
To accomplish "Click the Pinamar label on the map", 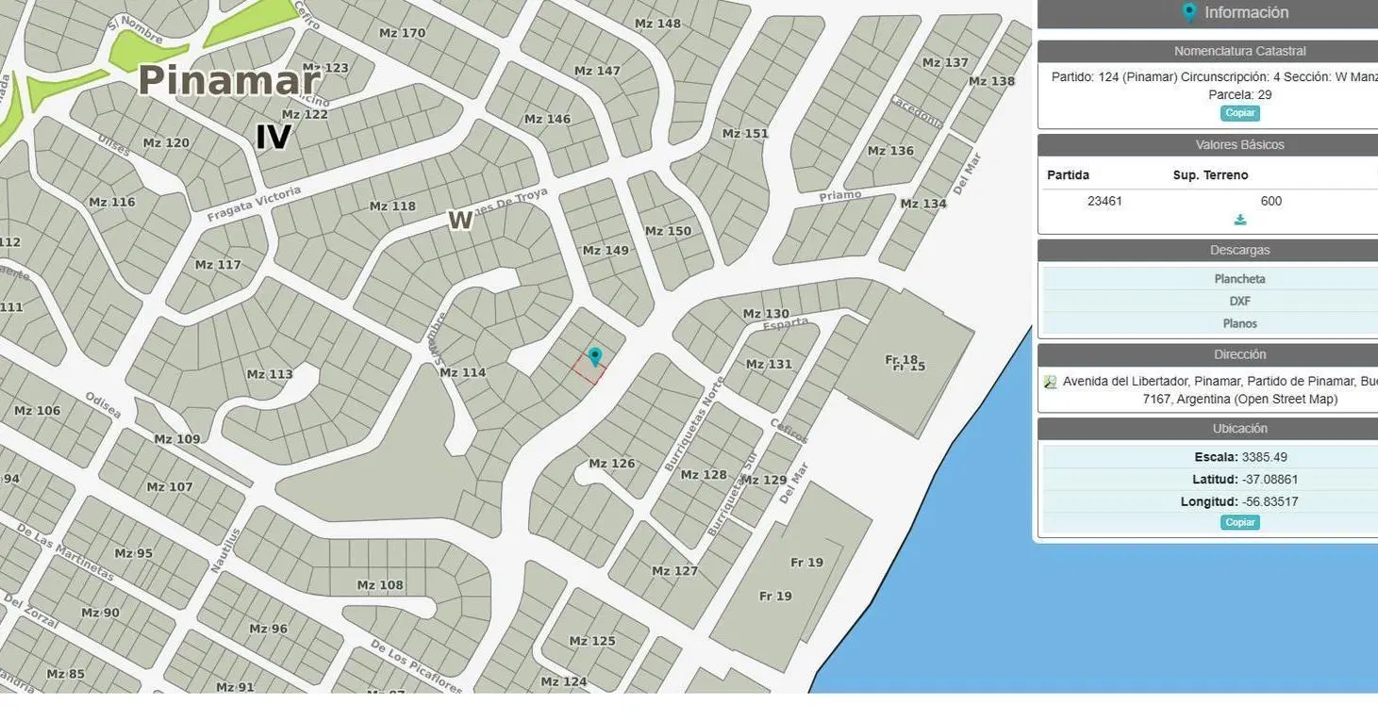I will [x=229, y=81].
